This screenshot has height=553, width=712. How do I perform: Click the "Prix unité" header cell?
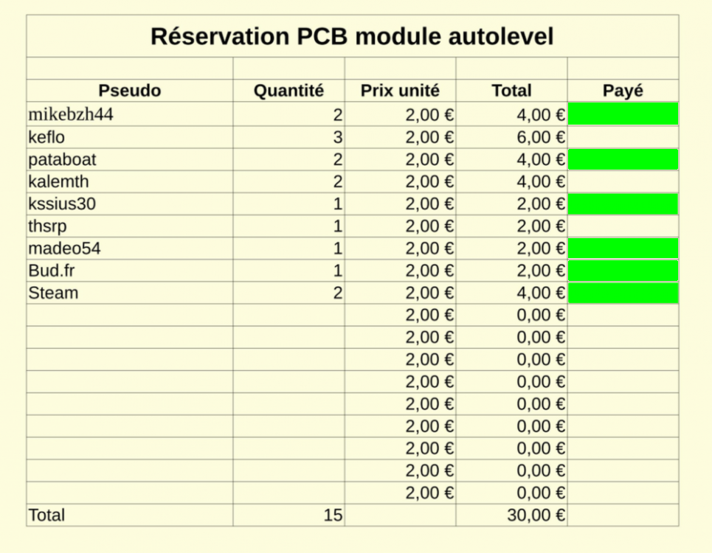pos(400,91)
